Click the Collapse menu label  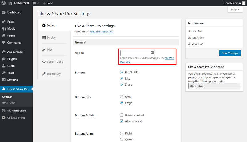(16, 118)
